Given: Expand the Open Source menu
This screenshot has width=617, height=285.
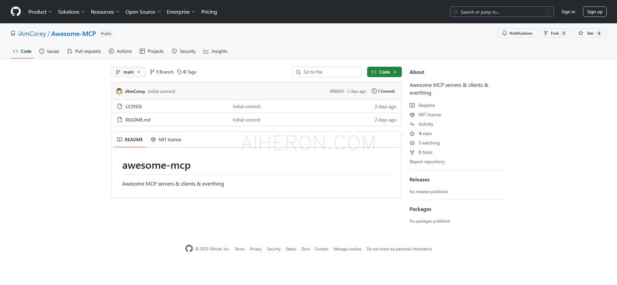Looking at the screenshot, I should pos(143,12).
